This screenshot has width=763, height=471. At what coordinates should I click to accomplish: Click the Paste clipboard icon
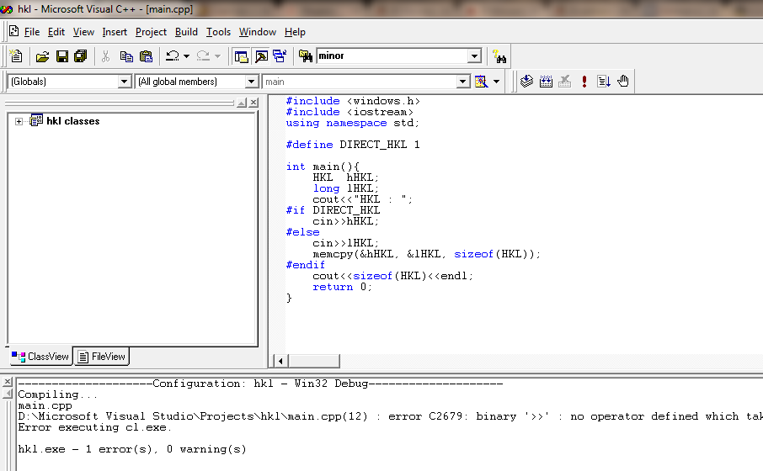tap(146, 56)
